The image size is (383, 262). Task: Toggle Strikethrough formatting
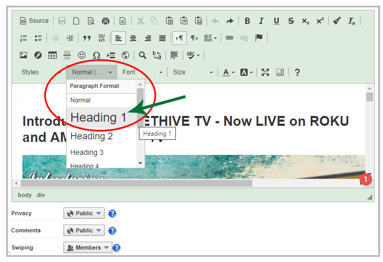[291, 21]
